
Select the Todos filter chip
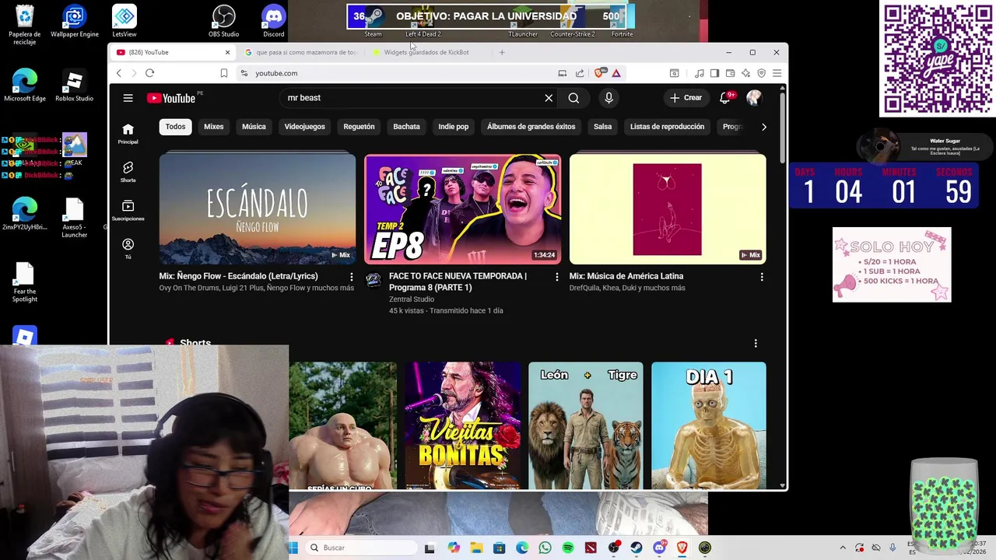pos(175,127)
